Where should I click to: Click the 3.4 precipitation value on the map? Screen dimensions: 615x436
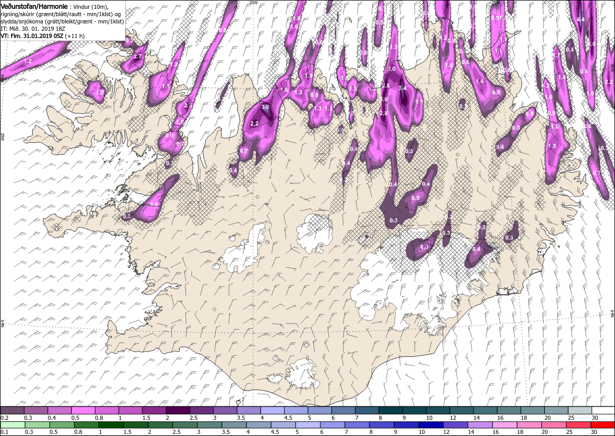[402, 88]
